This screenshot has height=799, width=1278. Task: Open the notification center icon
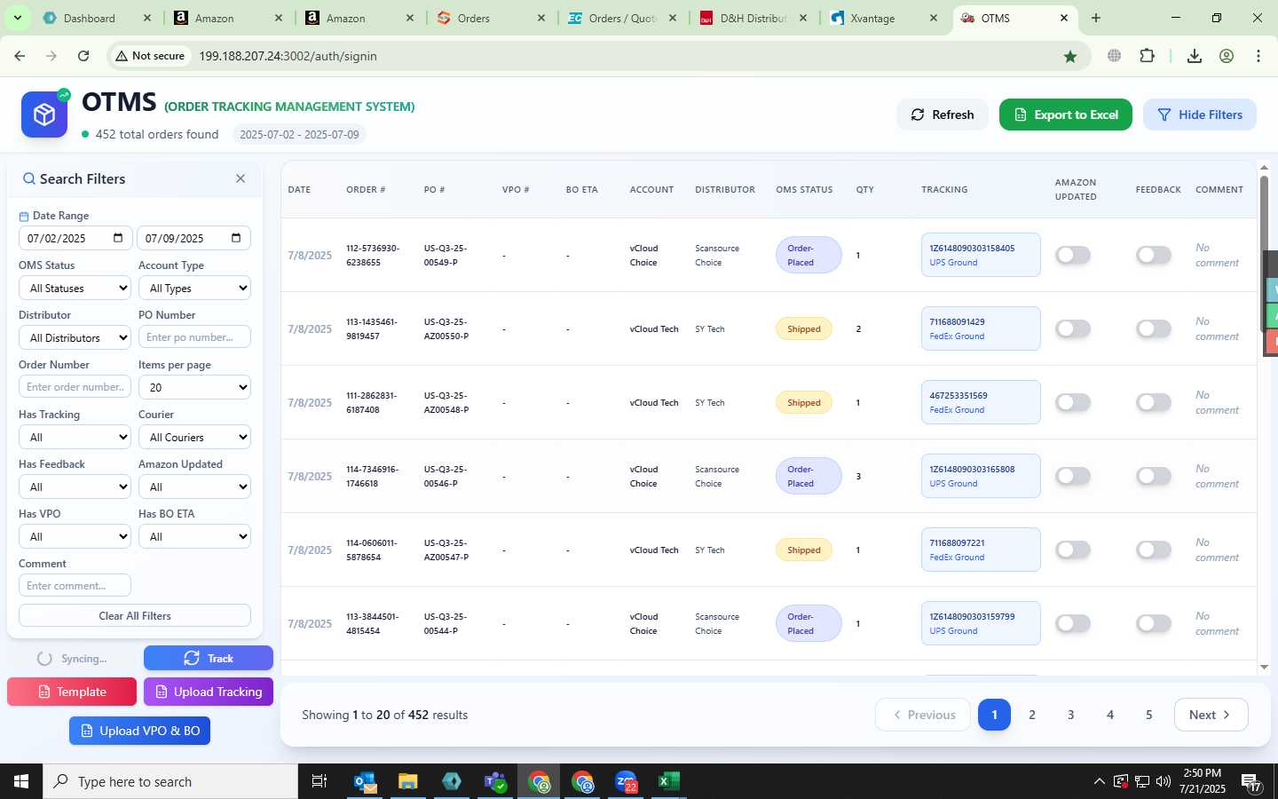(1251, 782)
